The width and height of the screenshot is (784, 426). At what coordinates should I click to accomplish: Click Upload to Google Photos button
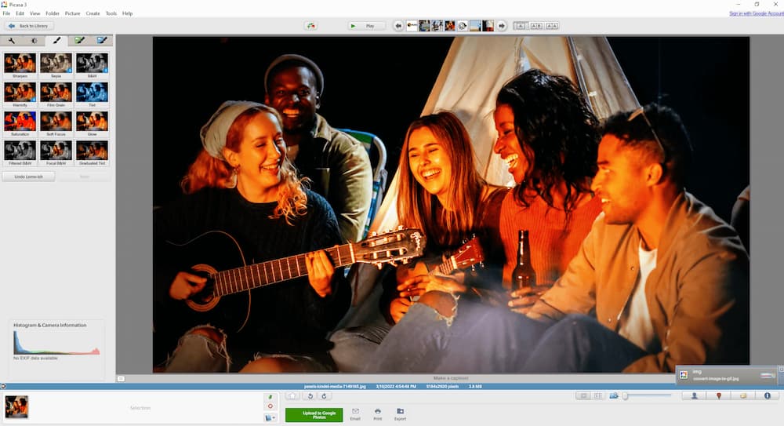click(x=314, y=415)
